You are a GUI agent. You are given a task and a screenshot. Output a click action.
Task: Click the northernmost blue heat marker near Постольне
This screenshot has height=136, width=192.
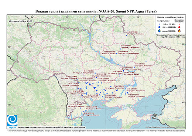click(x=127, y=35)
